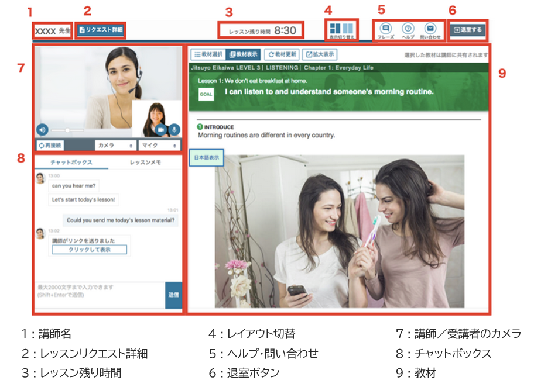Image resolution: width=534 pixels, height=387 pixels.
Task: Click the speaker volume icon on video
Action: click(42, 130)
